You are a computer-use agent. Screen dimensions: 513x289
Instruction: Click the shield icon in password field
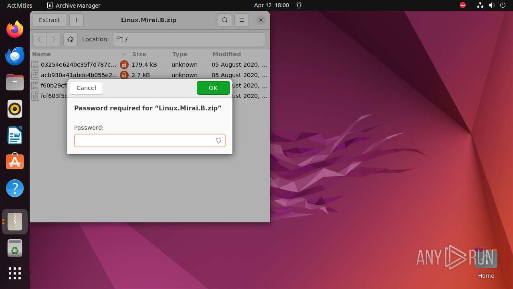point(219,140)
